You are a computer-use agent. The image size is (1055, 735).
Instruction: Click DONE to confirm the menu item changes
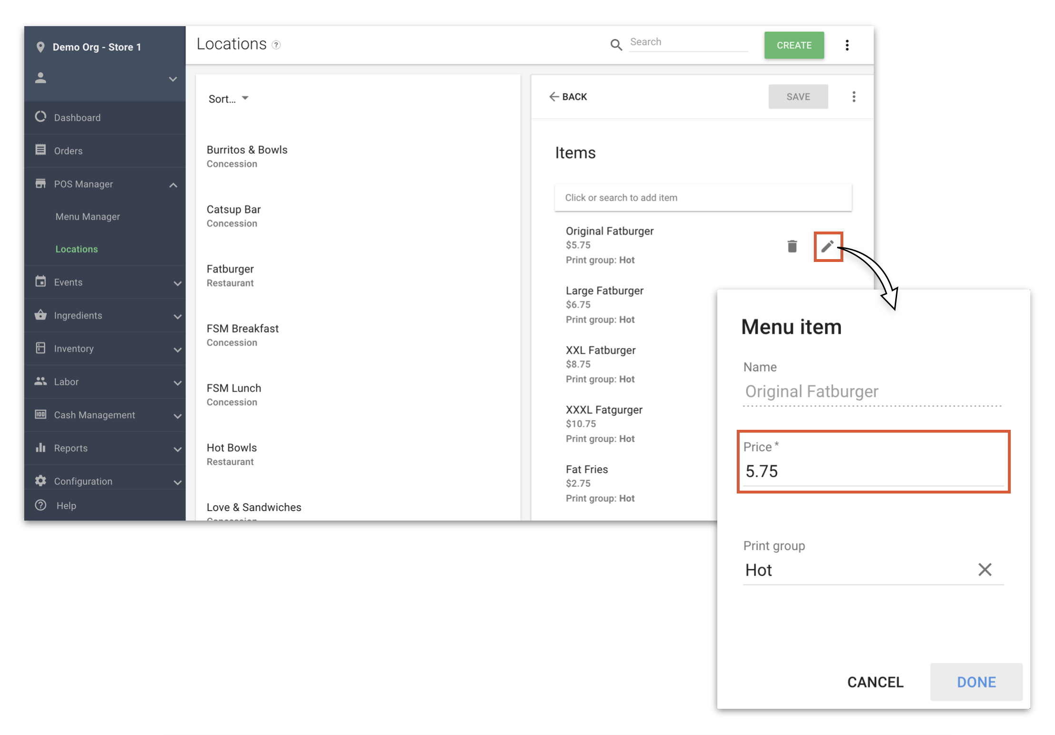pyautogui.click(x=976, y=683)
